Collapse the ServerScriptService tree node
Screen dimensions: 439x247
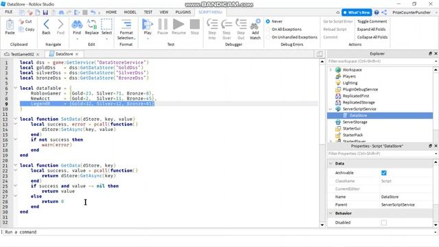[331, 109]
